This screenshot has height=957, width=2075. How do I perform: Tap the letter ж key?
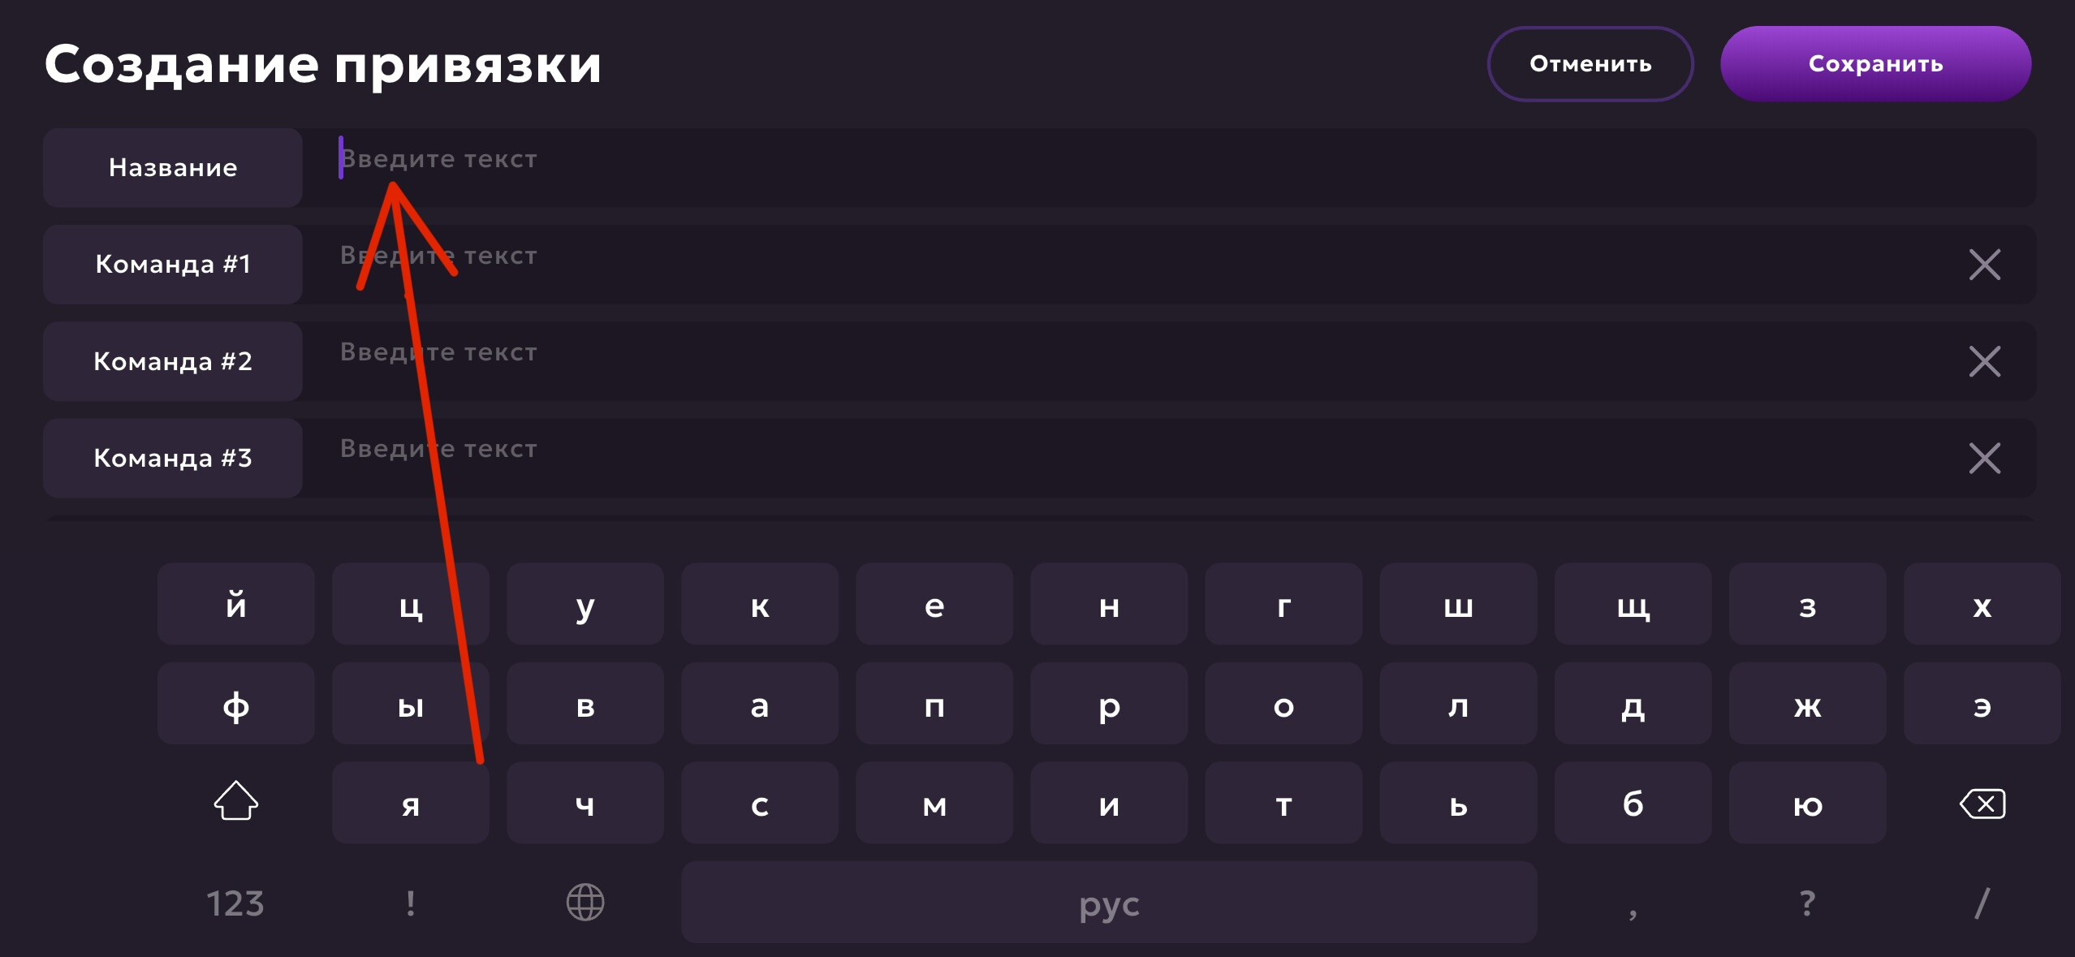(1807, 705)
